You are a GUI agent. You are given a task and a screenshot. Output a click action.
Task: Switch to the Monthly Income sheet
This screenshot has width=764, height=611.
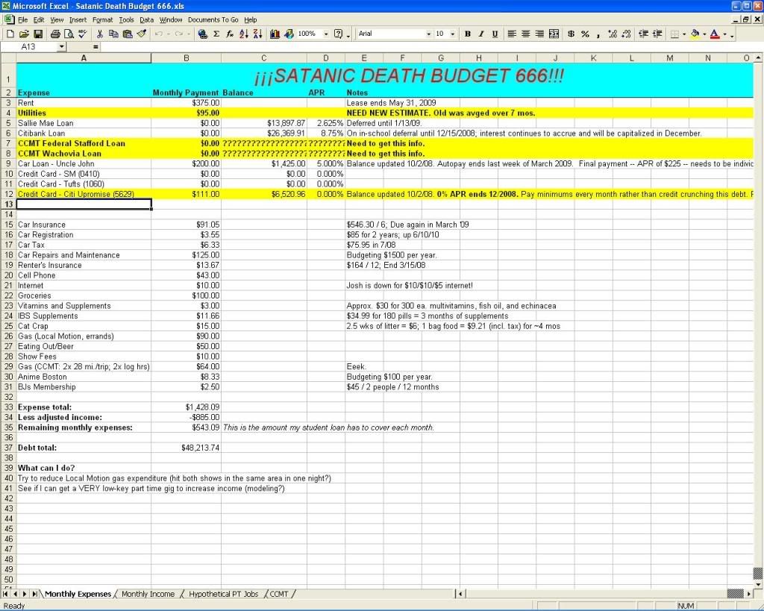coord(148,594)
